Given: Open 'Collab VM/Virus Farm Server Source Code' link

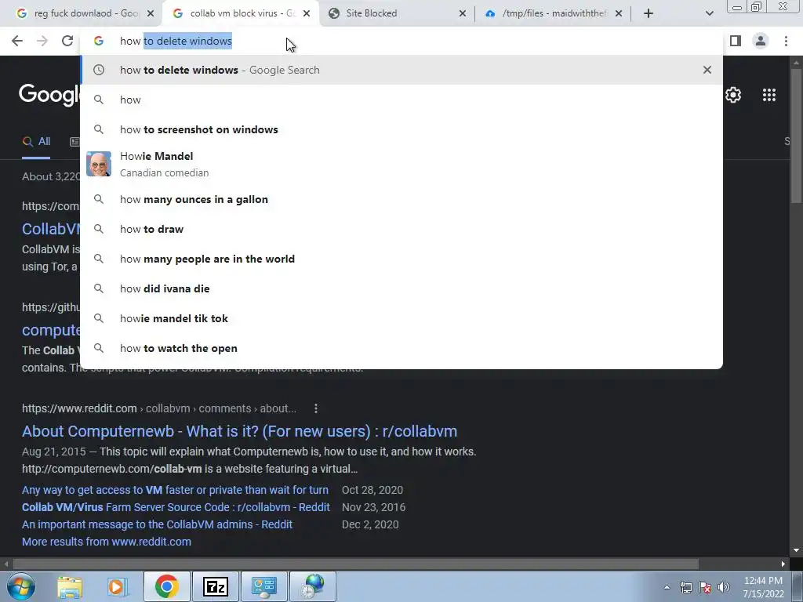Looking at the screenshot, I should pos(176,507).
